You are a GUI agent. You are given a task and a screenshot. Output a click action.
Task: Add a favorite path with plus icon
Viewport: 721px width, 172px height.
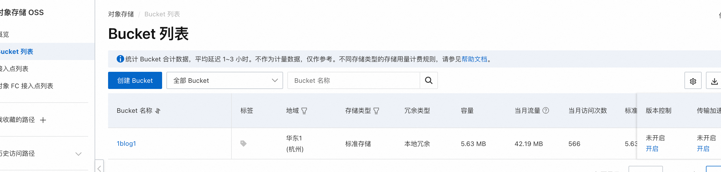[x=43, y=120]
